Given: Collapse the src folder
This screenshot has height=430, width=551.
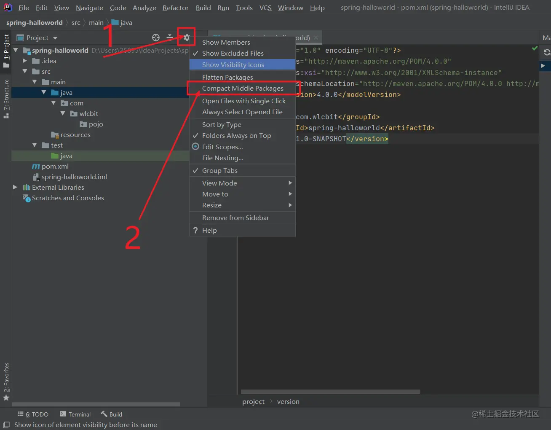Looking at the screenshot, I should point(25,71).
